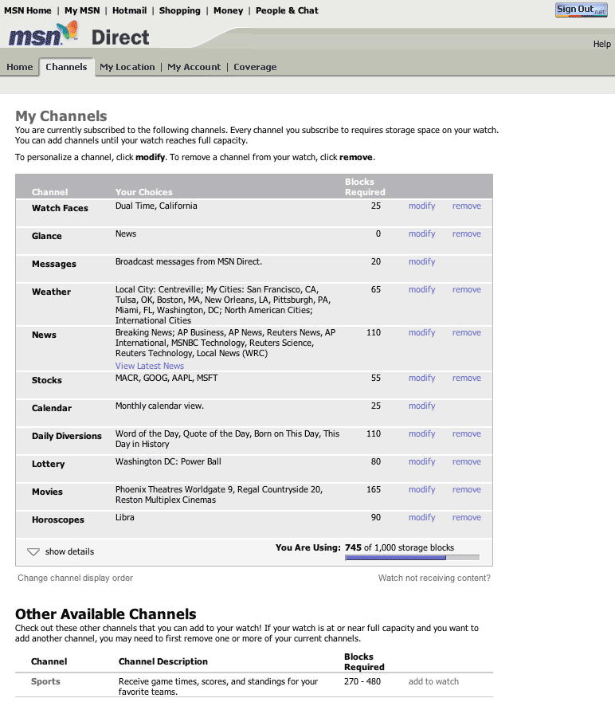The width and height of the screenshot is (615, 702).
Task: Modify the Watch Faces channel
Action: pos(421,206)
